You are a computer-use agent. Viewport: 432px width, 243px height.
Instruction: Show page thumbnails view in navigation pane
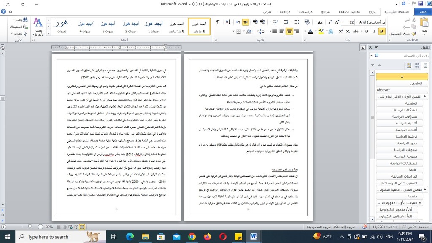[417, 65]
